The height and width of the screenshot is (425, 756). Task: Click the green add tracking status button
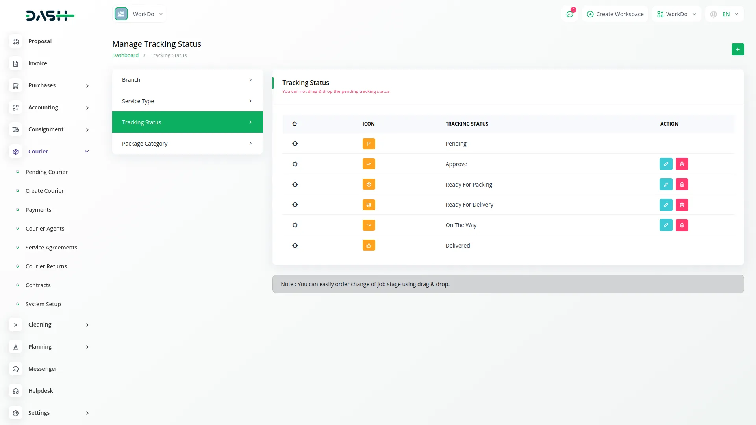pyautogui.click(x=737, y=50)
